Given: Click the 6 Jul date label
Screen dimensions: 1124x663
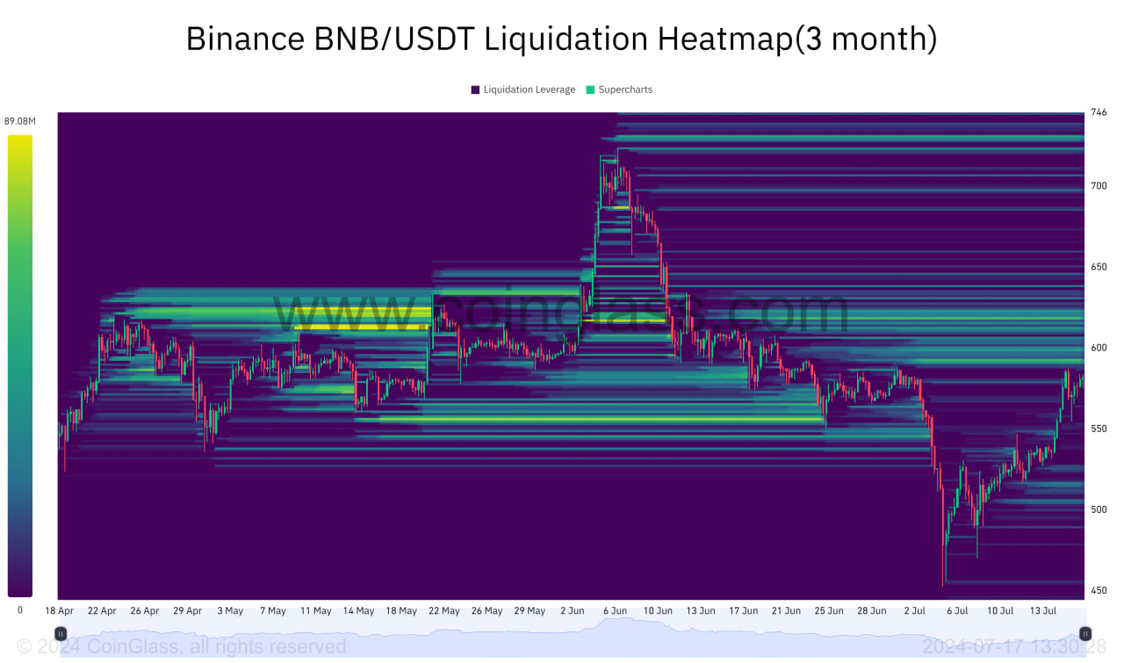Looking at the screenshot, I should (x=956, y=610).
